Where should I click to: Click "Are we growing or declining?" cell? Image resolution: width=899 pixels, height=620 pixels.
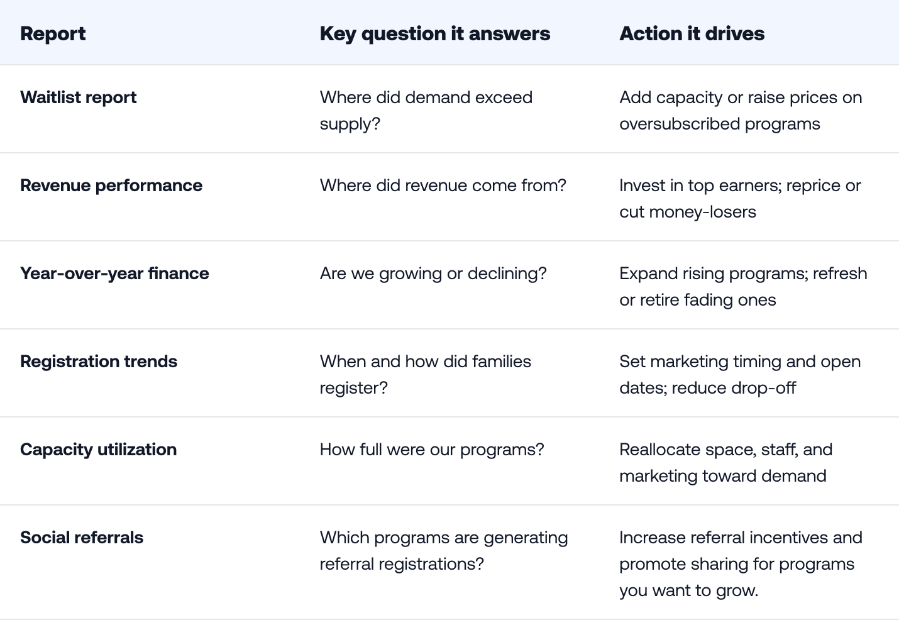coord(433,274)
